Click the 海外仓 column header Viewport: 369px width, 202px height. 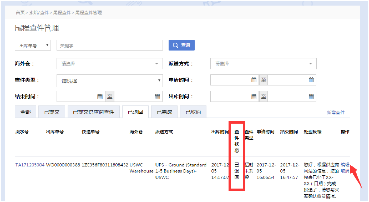pos(136,132)
